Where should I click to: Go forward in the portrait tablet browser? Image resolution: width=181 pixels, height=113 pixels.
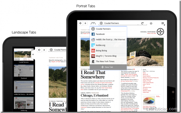(85, 23)
